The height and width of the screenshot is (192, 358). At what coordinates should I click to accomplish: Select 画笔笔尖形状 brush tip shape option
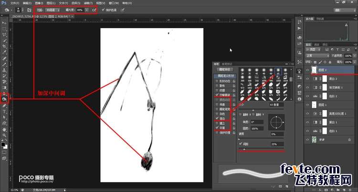(225, 76)
